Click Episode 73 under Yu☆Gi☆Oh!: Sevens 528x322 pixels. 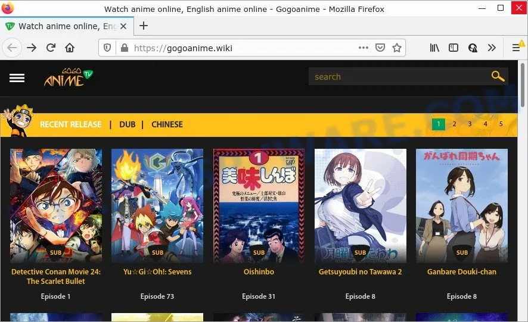(x=157, y=296)
